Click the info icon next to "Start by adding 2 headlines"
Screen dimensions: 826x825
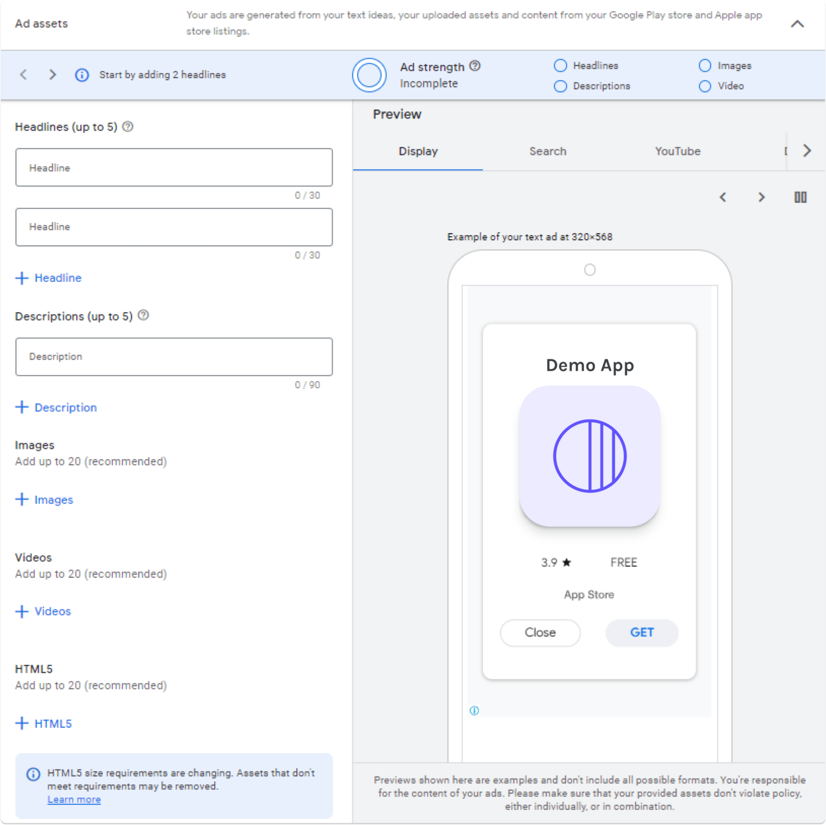click(81, 75)
